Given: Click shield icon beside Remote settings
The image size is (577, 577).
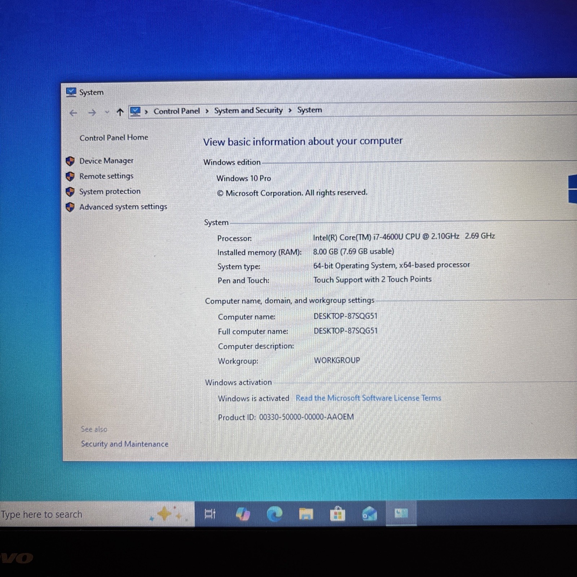Looking at the screenshot, I should (70, 176).
